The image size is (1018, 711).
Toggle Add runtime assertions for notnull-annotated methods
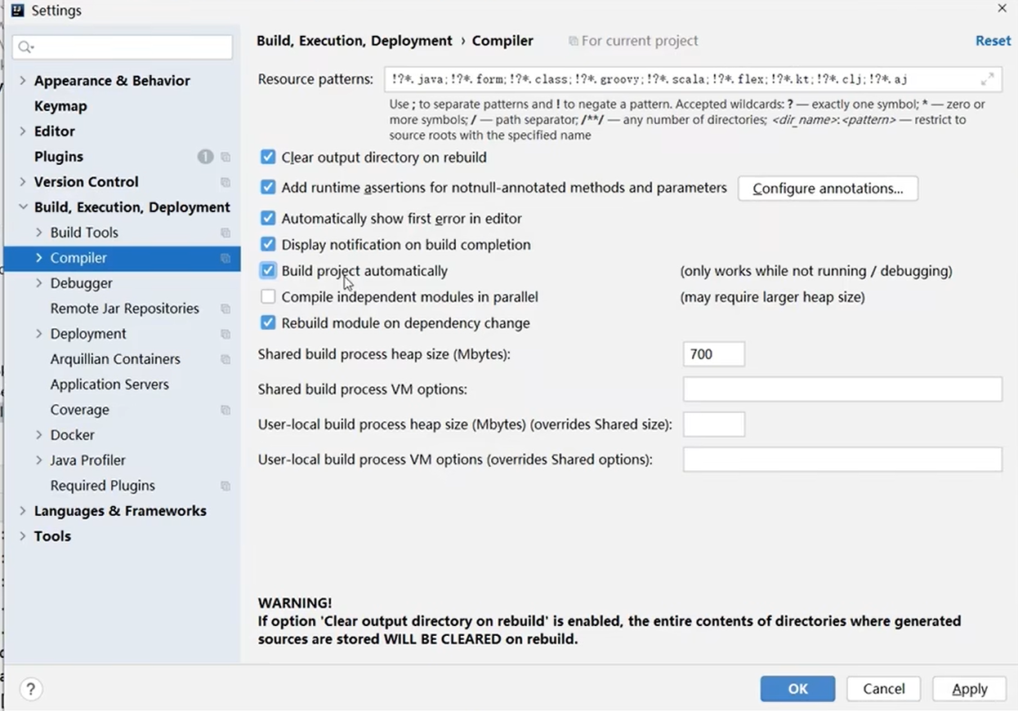268,187
